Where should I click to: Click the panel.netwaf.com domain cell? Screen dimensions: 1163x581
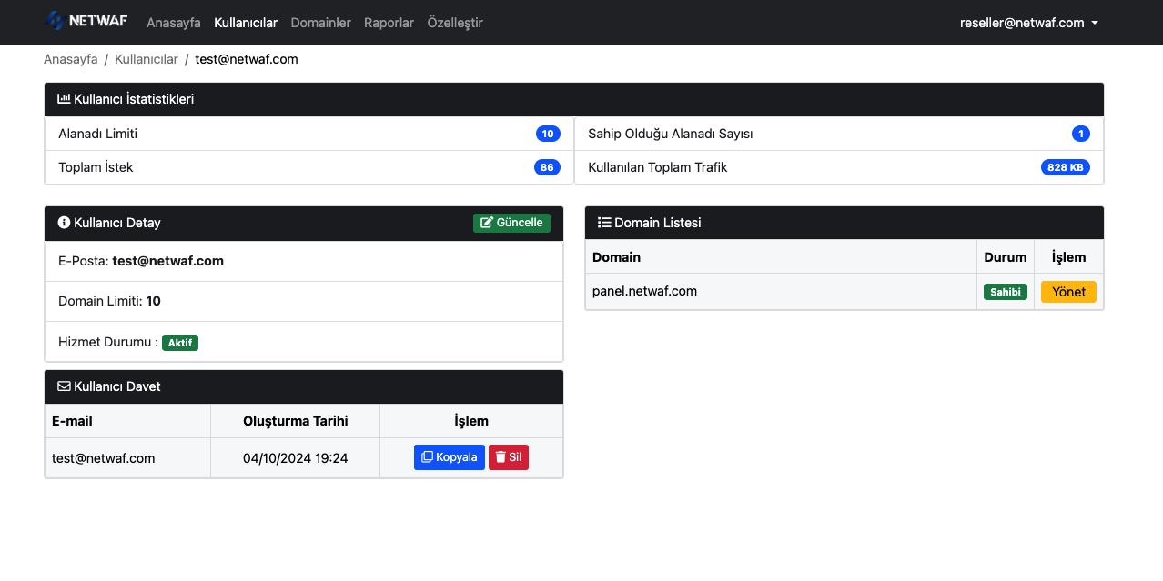point(781,292)
